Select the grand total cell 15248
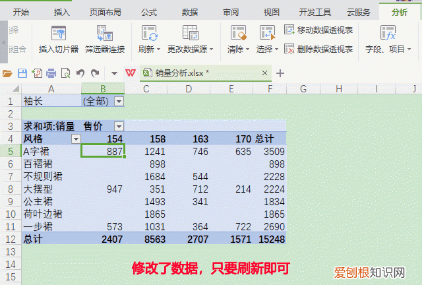Viewport: 422px width, 285px height. coord(270,239)
